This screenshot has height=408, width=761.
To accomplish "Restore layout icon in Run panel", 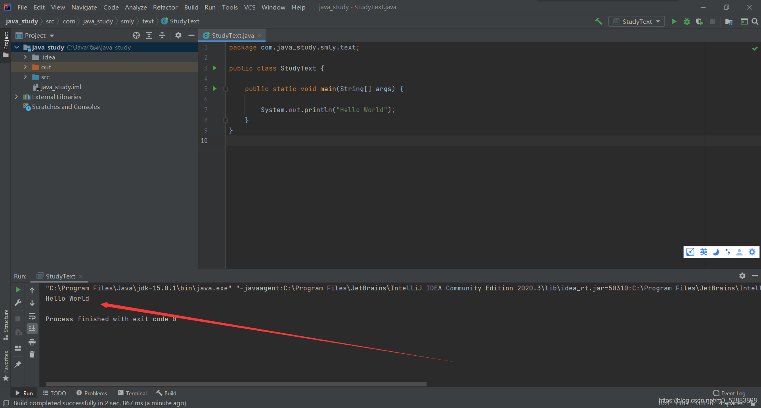I will coord(18,348).
